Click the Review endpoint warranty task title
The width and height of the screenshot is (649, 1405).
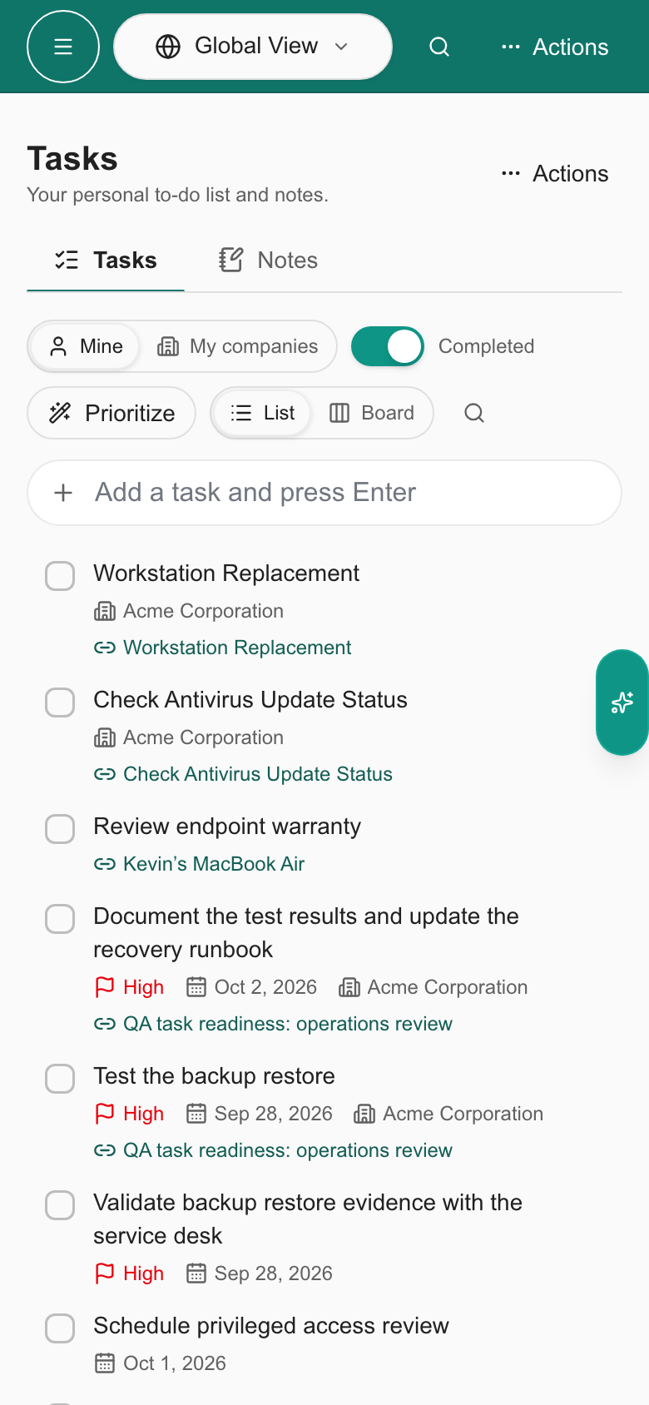[x=227, y=827]
